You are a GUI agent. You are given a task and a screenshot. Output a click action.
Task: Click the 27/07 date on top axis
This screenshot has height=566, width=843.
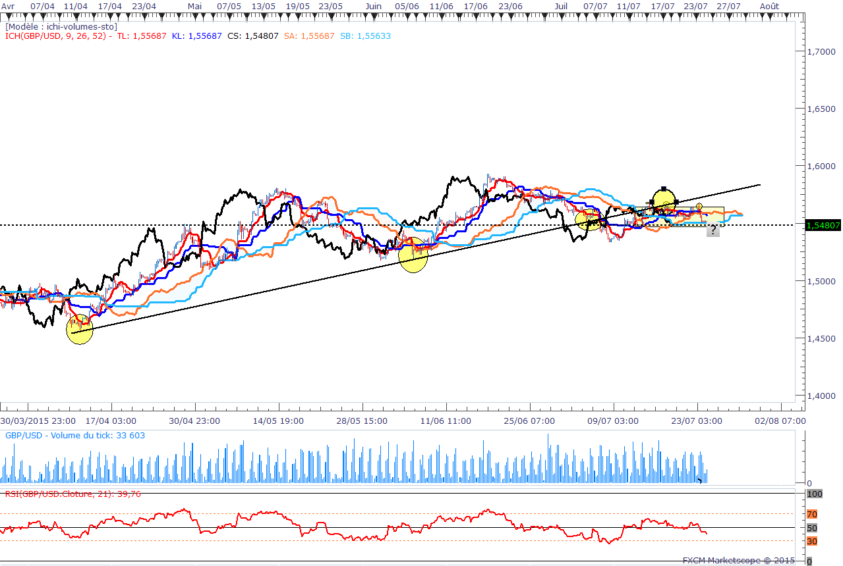tap(729, 5)
